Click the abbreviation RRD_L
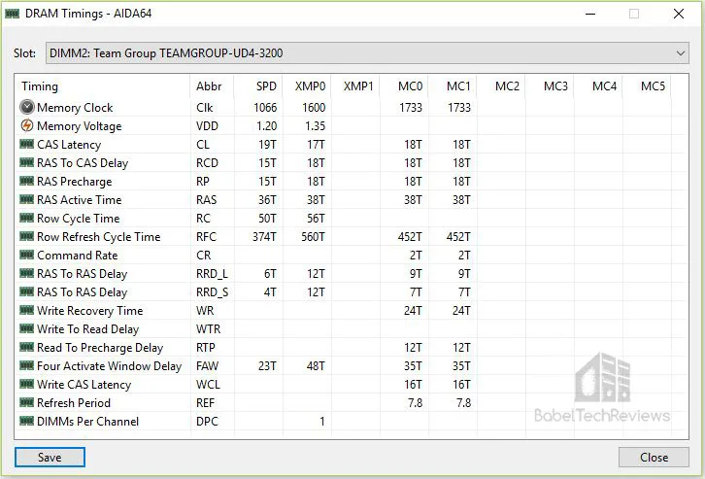The height and width of the screenshot is (479, 705). tap(212, 273)
